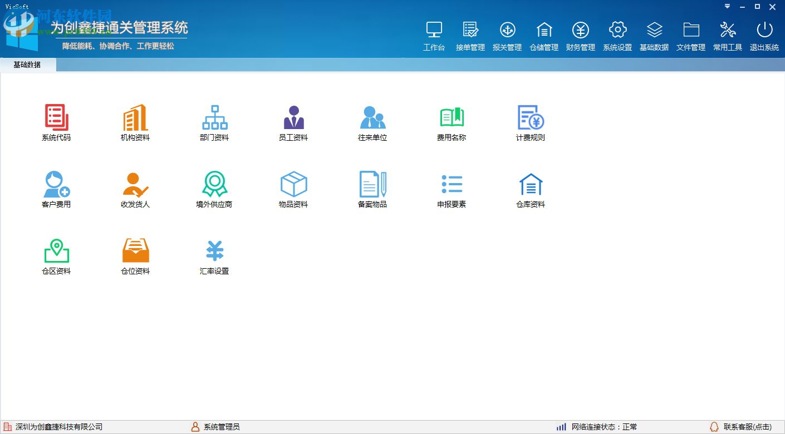The width and height of the screenshot is (785, 434).
Task: Open 文件管理 folder toolbar item
Action: [x=691, y=36]
